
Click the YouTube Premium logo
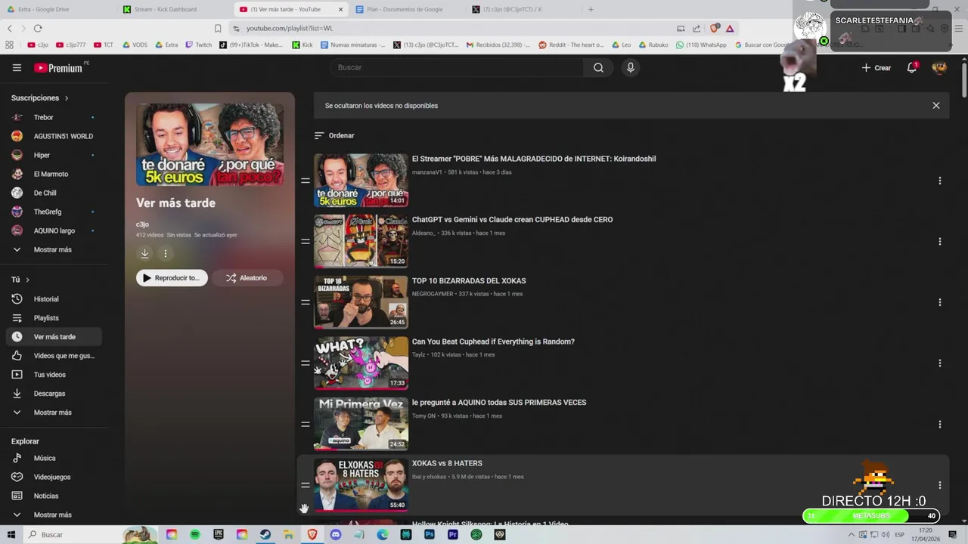point(59,68)
